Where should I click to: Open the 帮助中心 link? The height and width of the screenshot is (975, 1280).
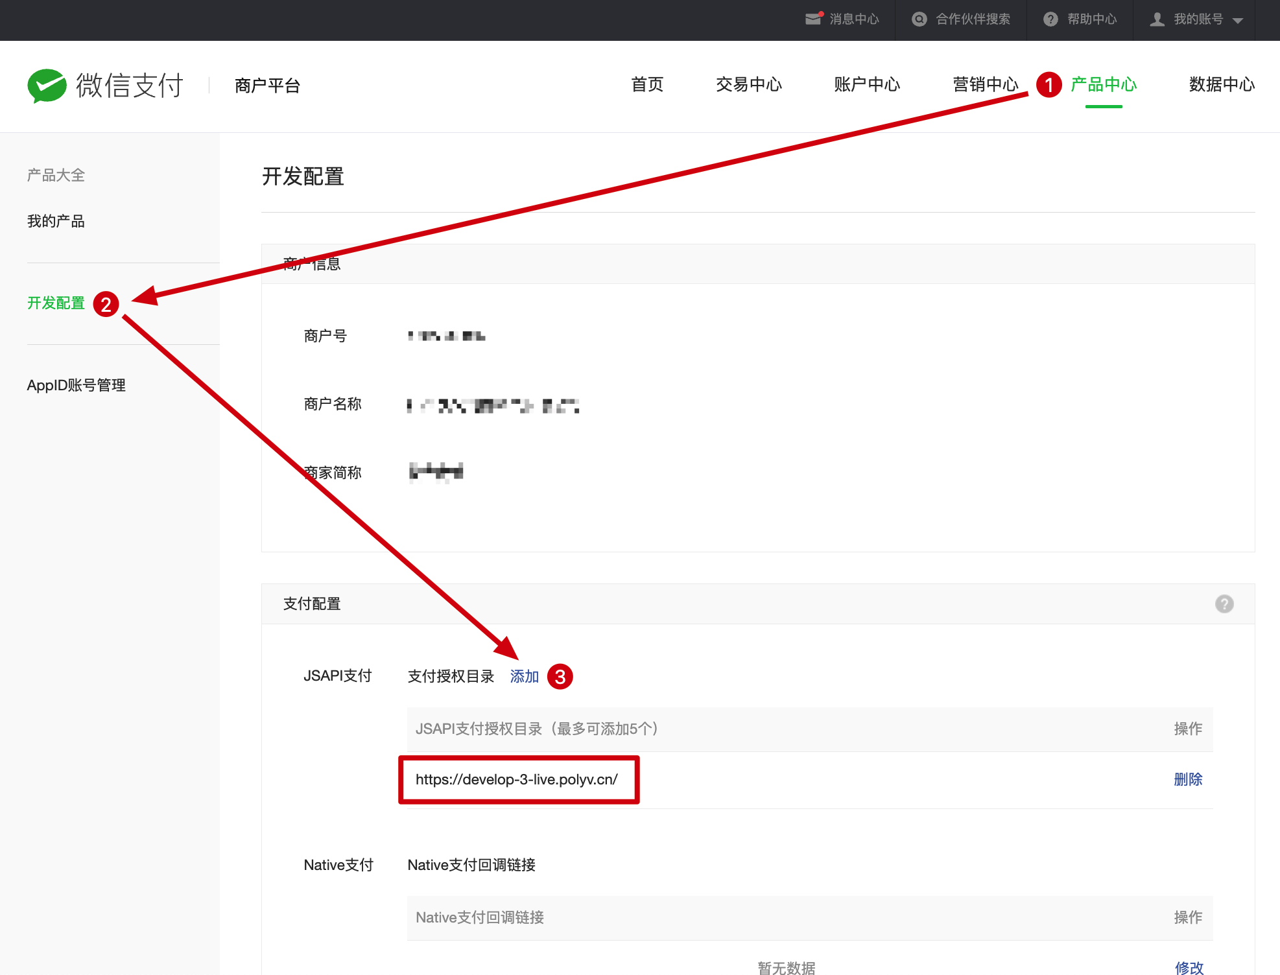[x=1092, y=19]
